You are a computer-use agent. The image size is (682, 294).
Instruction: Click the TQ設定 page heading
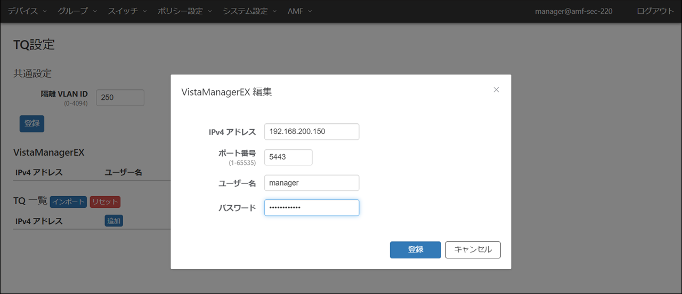point(34,44)
